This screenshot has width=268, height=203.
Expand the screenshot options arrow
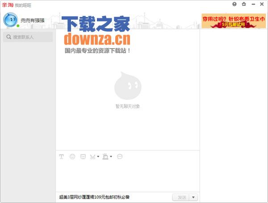[98, 157]
